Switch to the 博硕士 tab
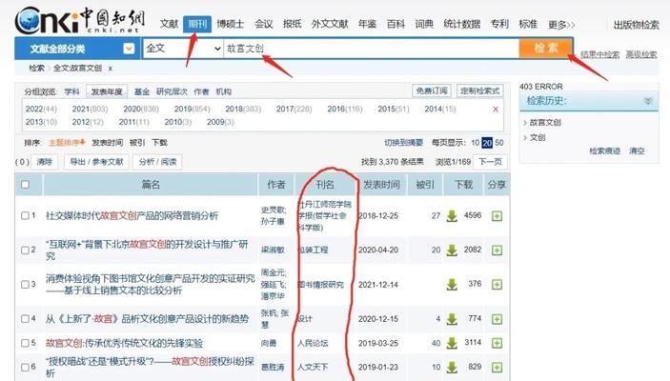The width and height of the screenshot is (670, 381). tap(231, 24)
